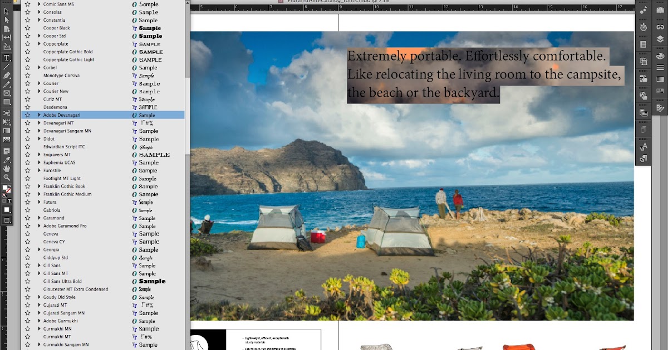Open the Animation panel icon

coord(644,10)
